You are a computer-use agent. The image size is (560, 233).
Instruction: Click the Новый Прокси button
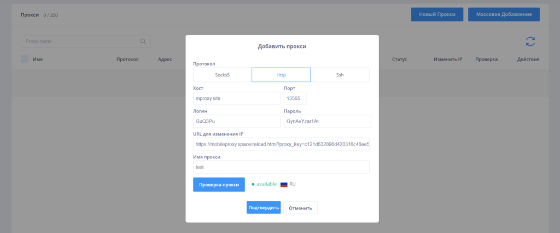click(x=437, y=14)
